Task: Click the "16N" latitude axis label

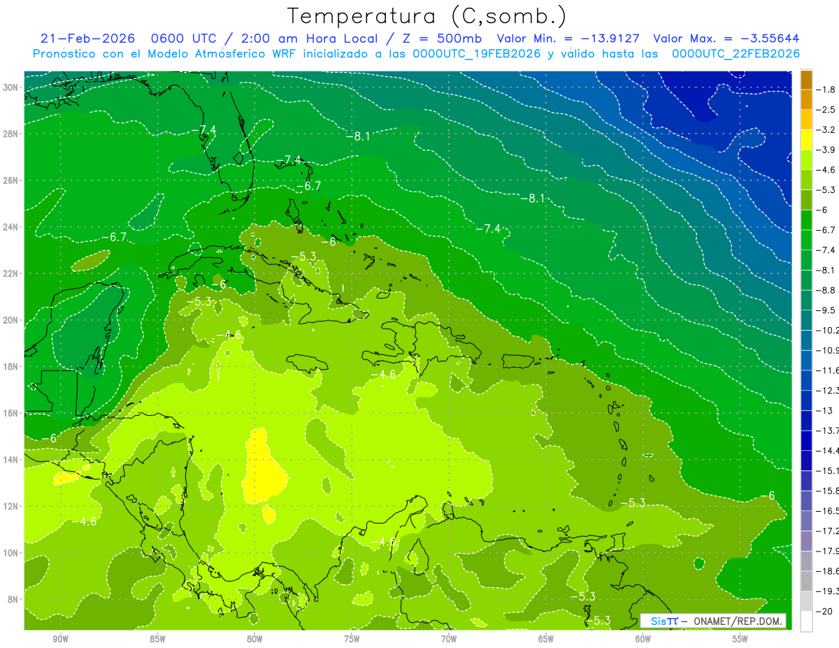Action: [x=10, y=413]
